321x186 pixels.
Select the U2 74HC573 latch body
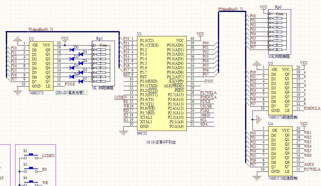click(41, 66)
